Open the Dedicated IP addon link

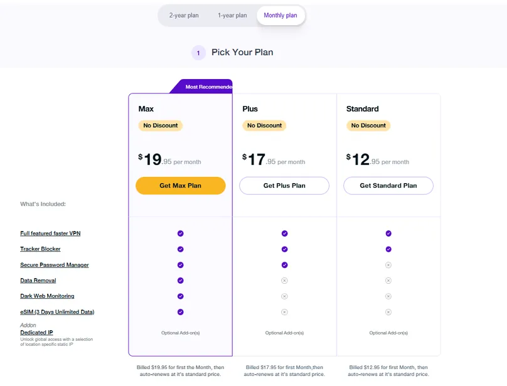click(36, 332)
